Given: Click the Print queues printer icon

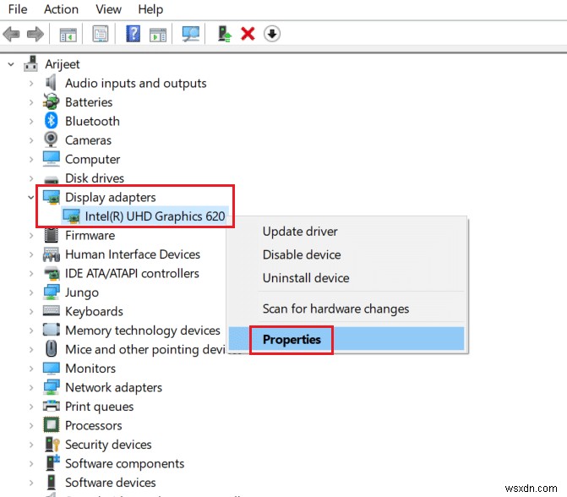Looking at the screenshot, I should [51, 407].
